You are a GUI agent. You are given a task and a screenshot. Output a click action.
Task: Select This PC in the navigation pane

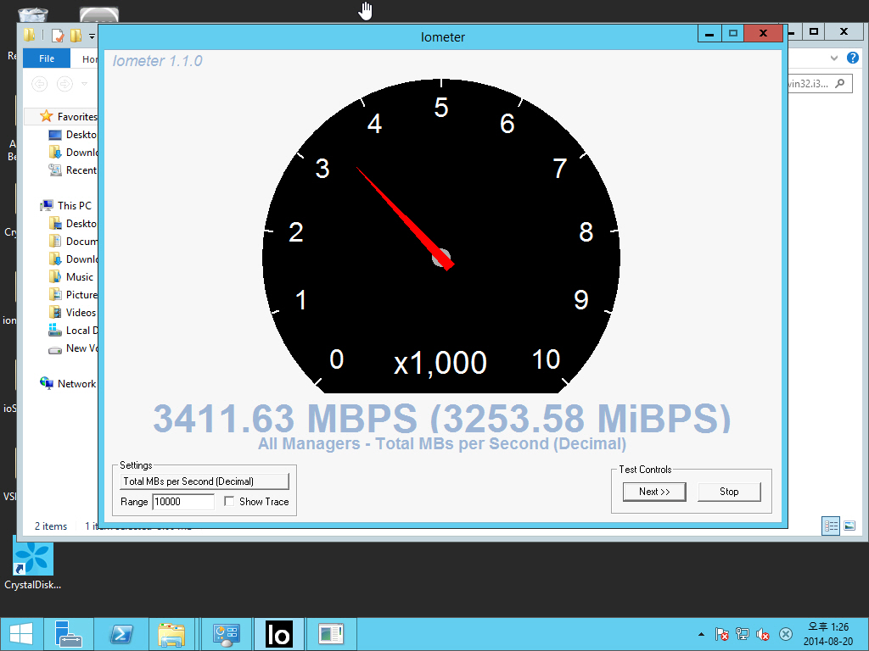tap(66, 205)
